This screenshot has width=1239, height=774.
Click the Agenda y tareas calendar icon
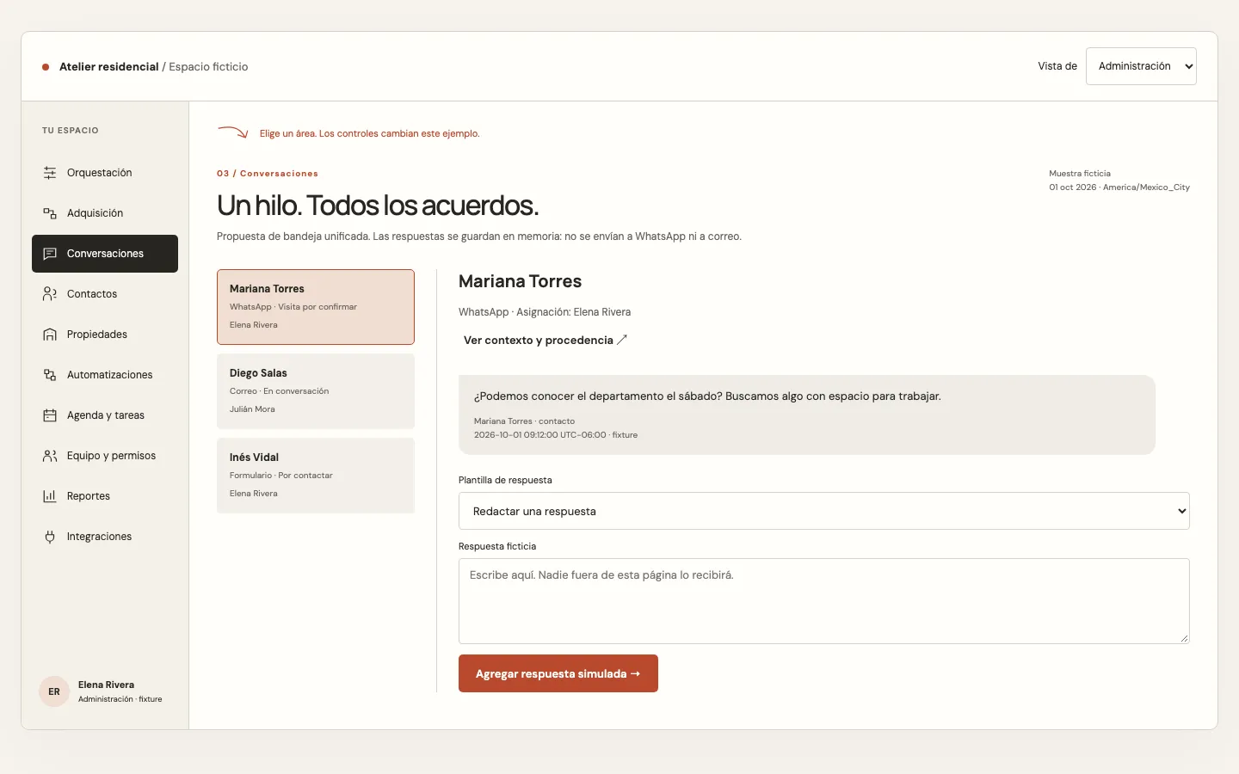pos(50,415)
